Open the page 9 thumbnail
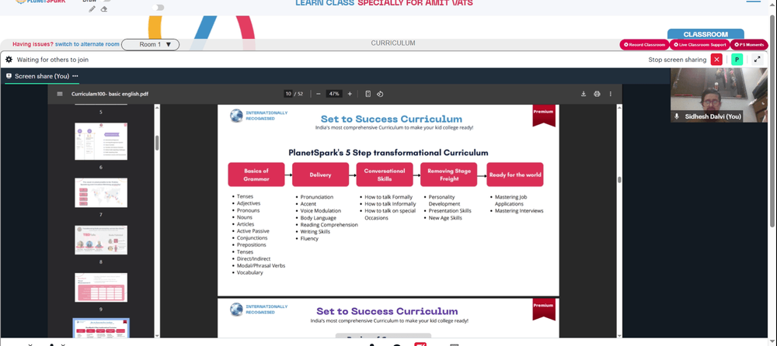Image resolution: width=777 pixels, height=346 pixels. click(x=101, y=287)
